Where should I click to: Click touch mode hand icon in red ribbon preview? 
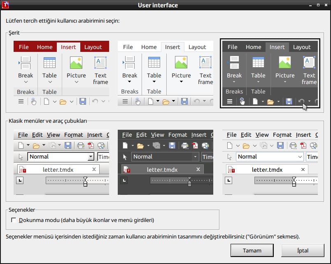34,102
